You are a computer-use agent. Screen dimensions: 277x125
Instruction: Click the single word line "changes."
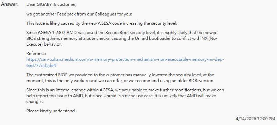35,102
